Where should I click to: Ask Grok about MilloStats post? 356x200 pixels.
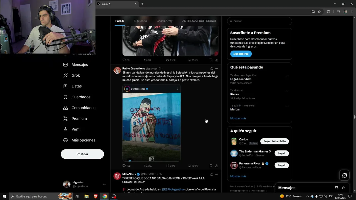[212, 174]
